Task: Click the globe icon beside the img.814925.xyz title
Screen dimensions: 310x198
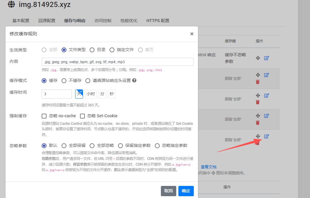Action: pyautogui.click(x=11, y=5)
